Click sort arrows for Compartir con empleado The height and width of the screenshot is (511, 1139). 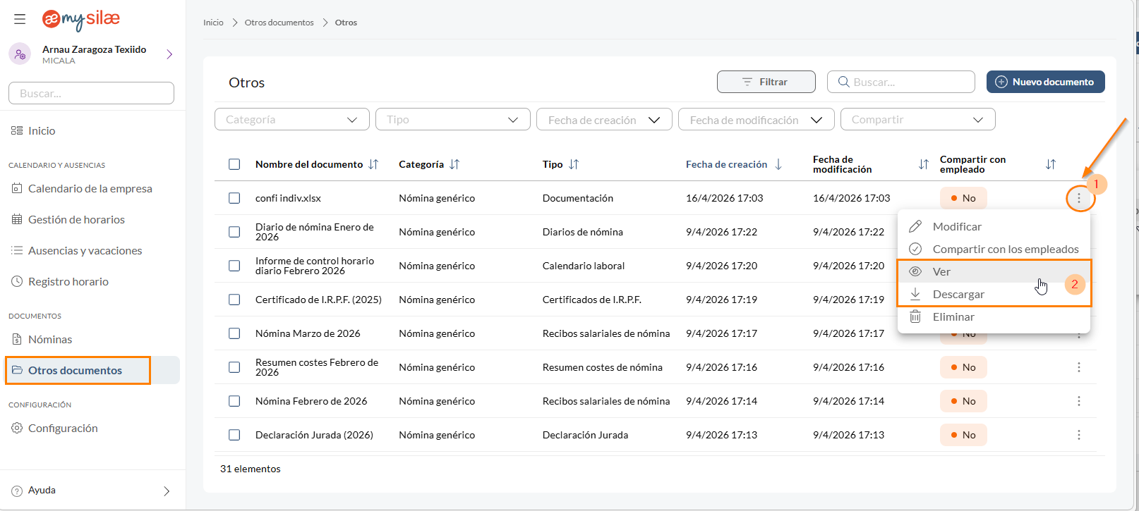[x=1050, y=164]
